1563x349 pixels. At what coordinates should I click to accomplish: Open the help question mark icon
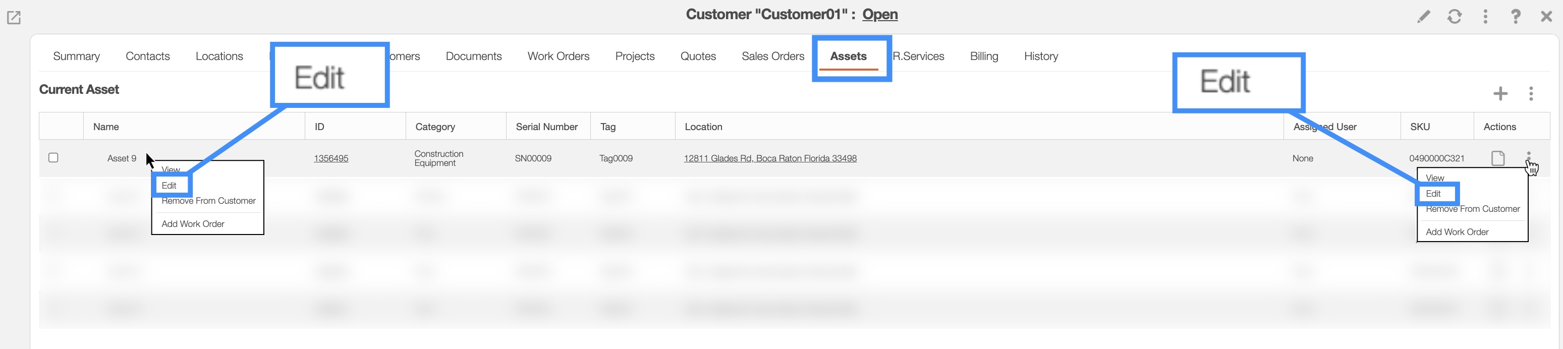tap(1515, 16)
